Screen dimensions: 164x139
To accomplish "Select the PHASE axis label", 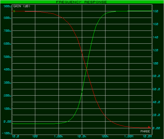I will tap(145, 131).
